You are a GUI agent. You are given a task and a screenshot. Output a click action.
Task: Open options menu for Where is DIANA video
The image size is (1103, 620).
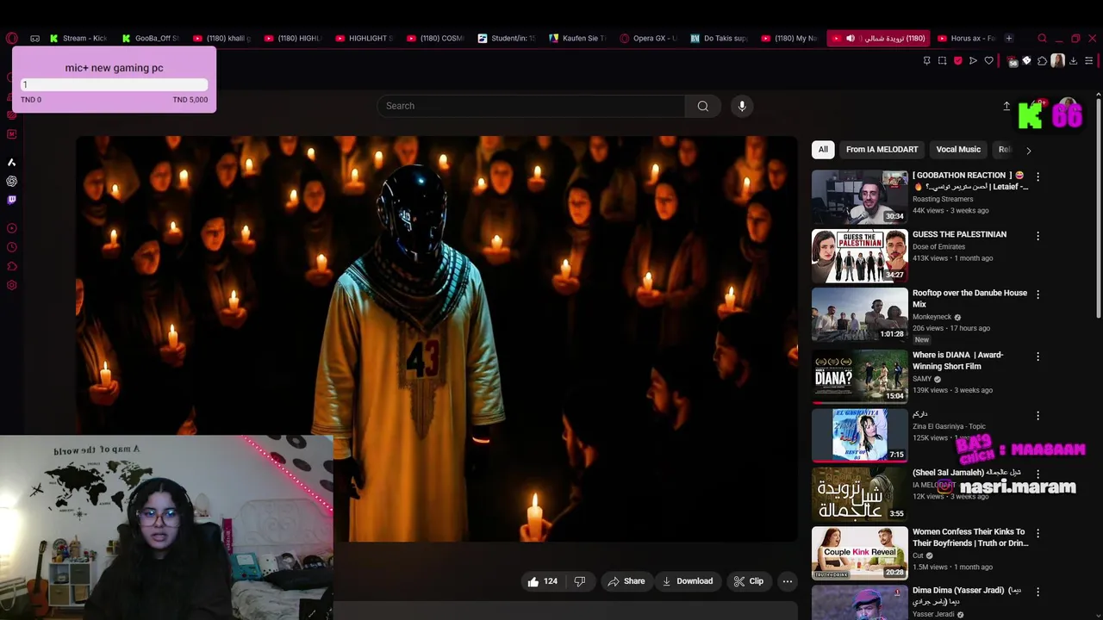pyautogui.click(x=1038, y=356)
